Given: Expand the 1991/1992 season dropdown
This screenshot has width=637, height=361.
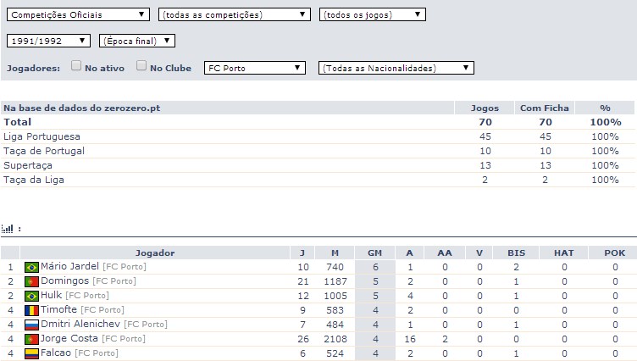Looking at the screenshot, I should (x=48, y=41).
